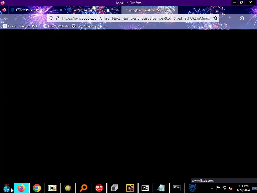The image size is (257, 193).
Task: Select the google.com/url tab
Action: tap(150, 10)
